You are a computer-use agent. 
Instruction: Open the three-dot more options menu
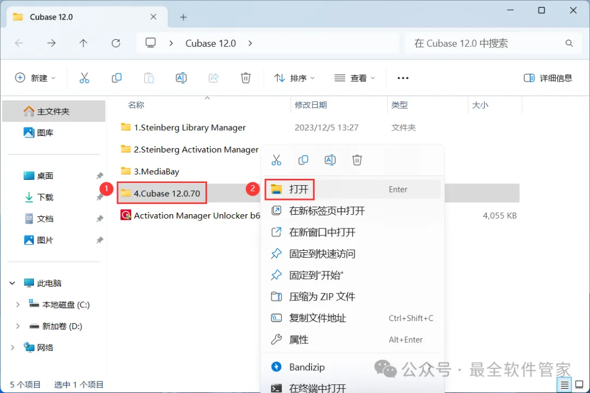coord(403,78)
